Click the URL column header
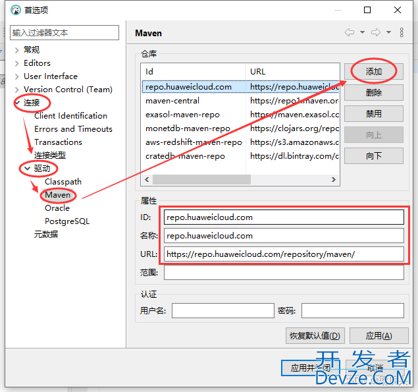Viewport: 418px width, 392px height. (x=293, y=72)
